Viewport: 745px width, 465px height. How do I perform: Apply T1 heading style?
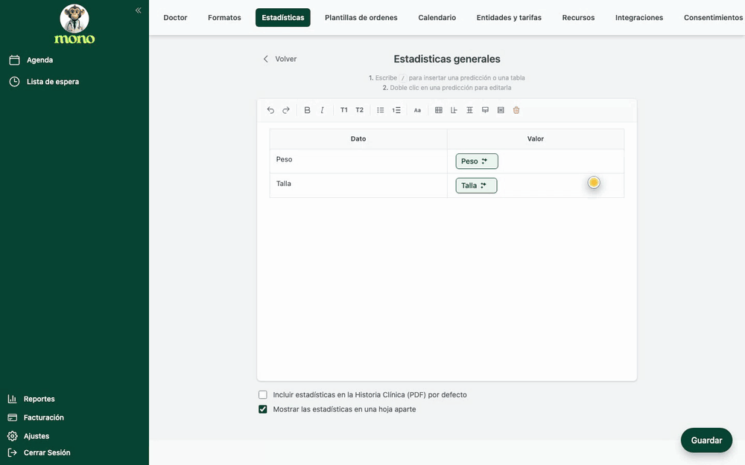point(344,110)
